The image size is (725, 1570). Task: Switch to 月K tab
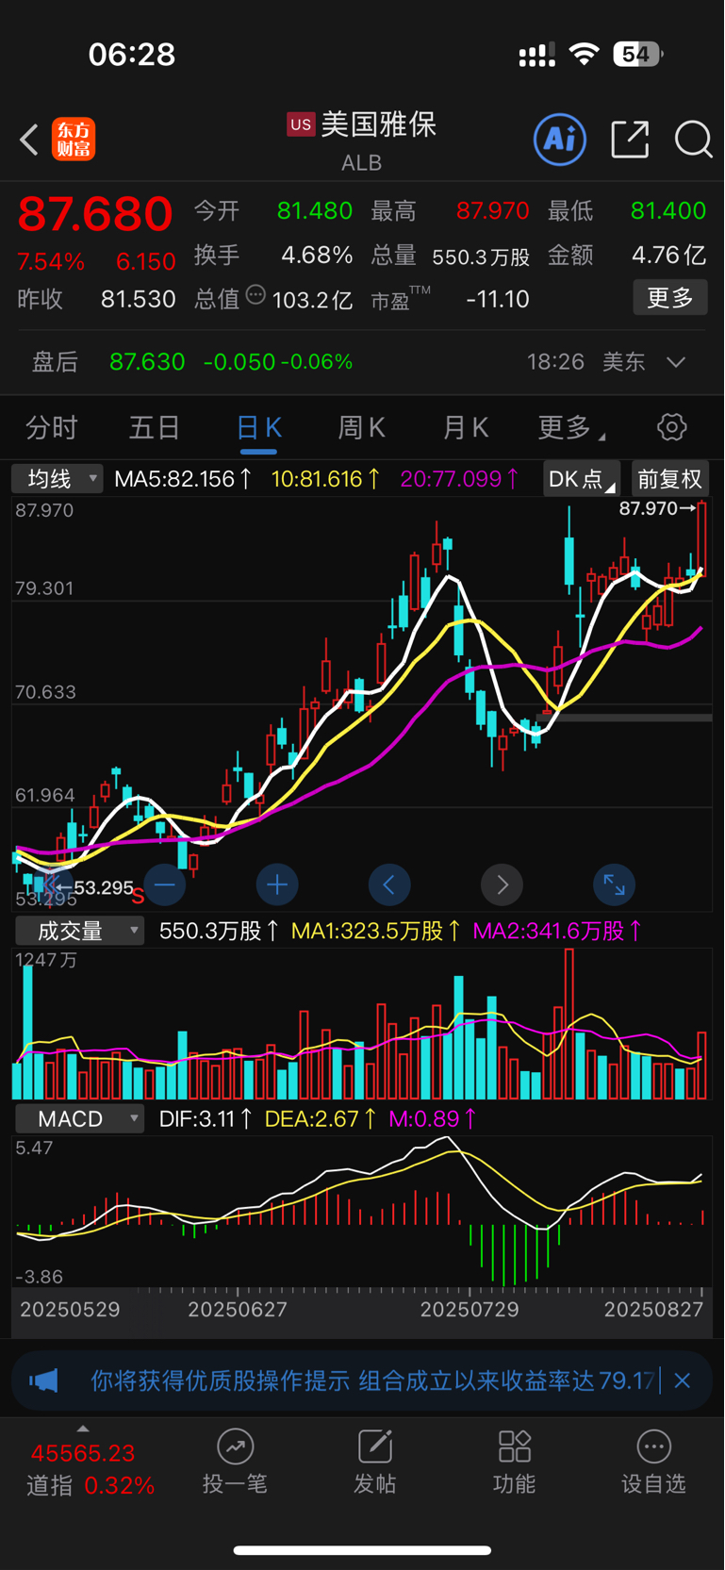coord(466,428)
